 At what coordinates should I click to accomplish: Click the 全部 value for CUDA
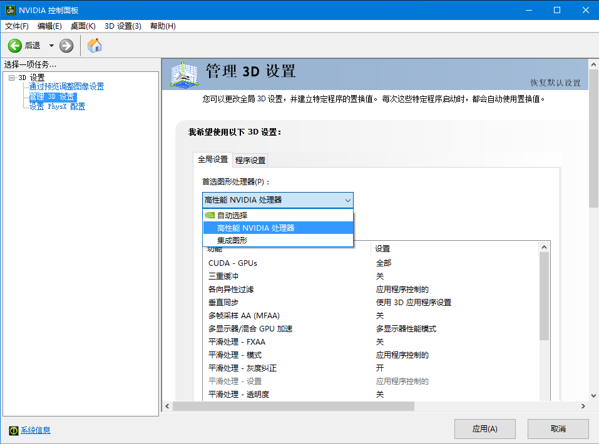point(384,263)
